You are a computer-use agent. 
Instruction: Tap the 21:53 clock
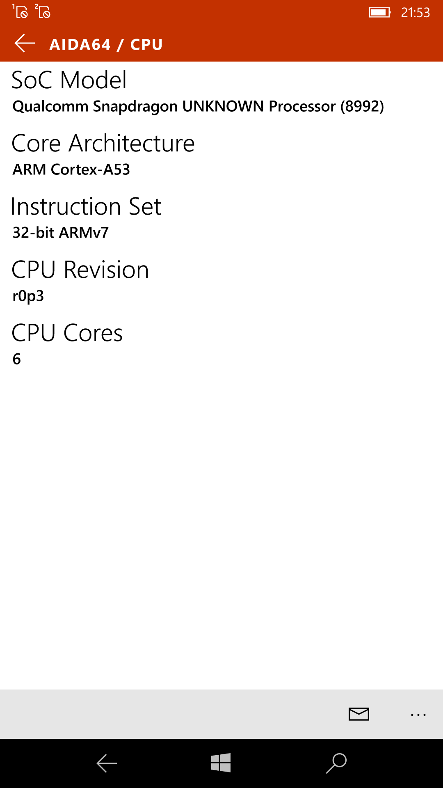415,13
